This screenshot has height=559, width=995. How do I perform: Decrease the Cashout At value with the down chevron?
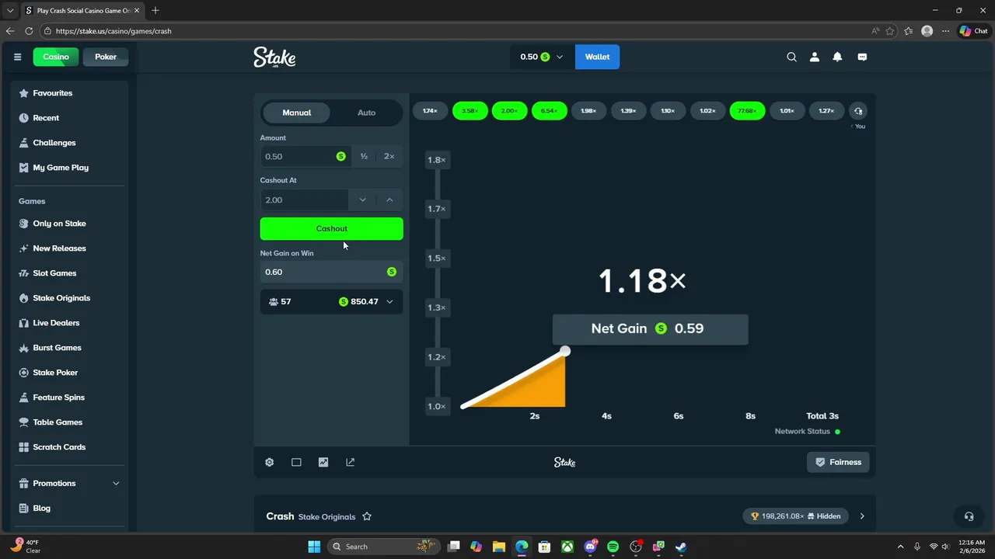[x=362, y=200]
